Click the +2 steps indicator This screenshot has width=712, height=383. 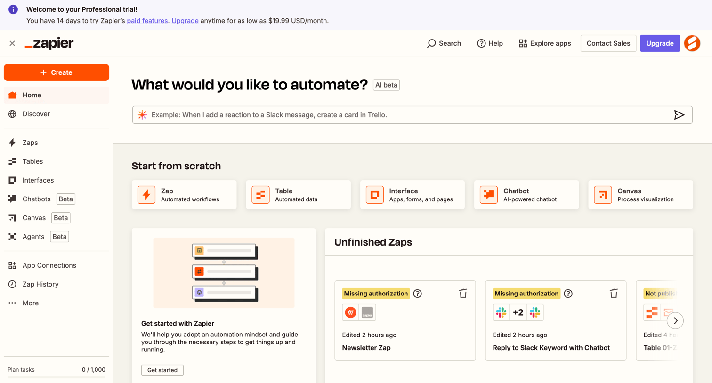(x=518, y=312)
